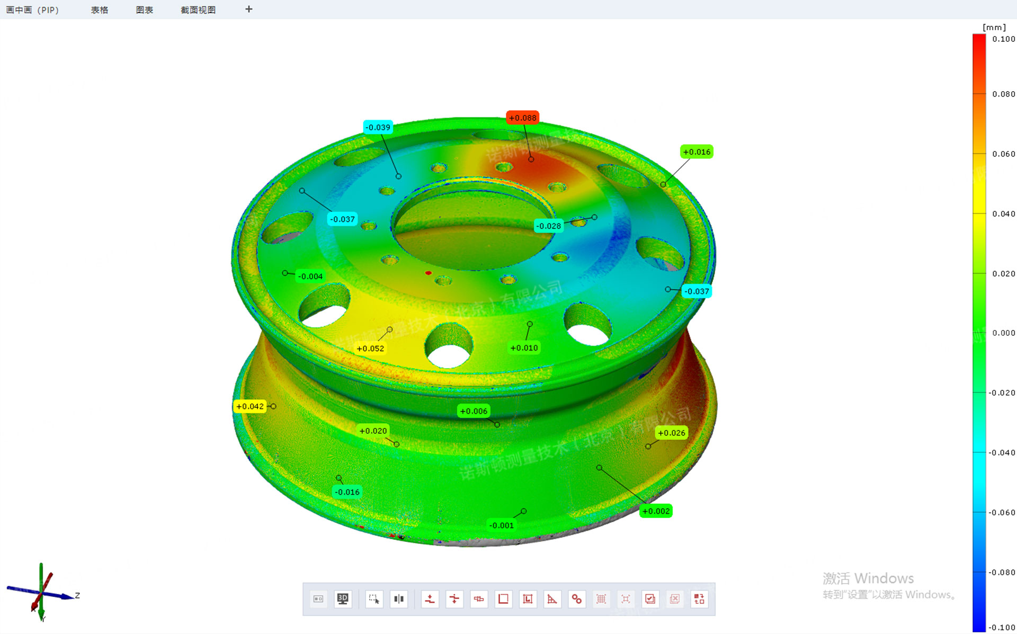Click the [mm] unit label
Image resolution: width=1017 pixels, height=634 pixels.
pyautogui.click(x=994, y=27)
